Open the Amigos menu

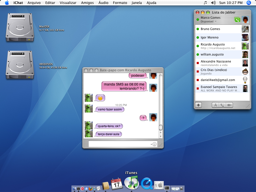click(x=87, y=3)
